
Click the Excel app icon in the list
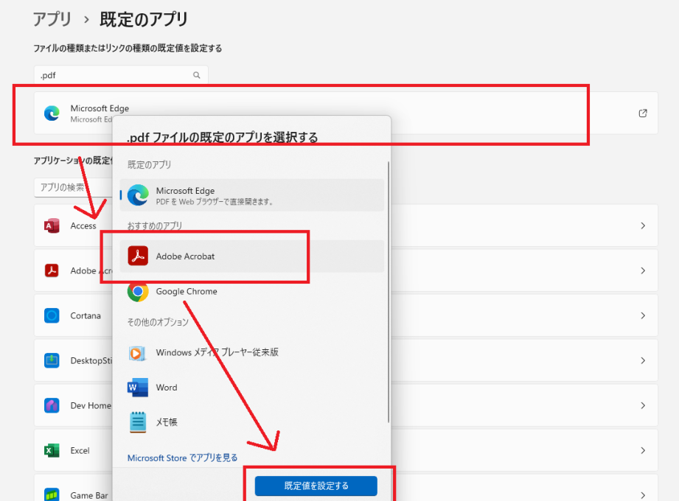tap(52, 450)
